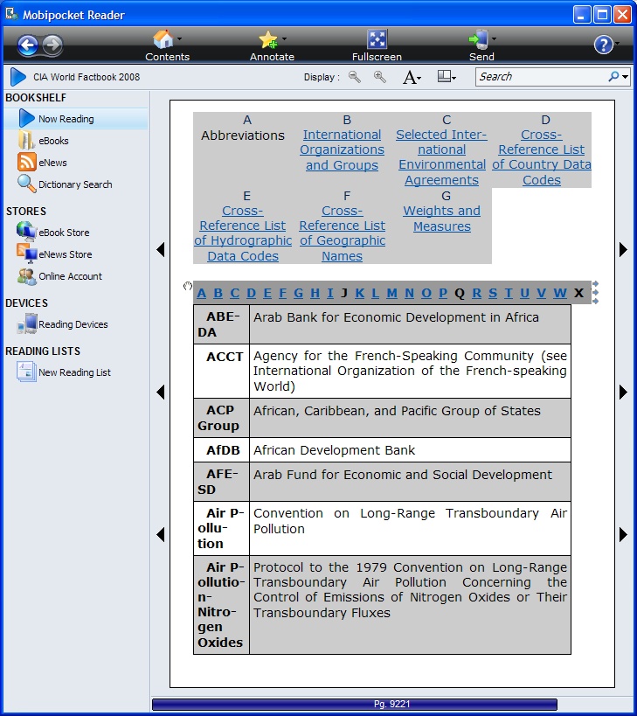Jump to letter K in index
The height and width of the screenshot is (716, 637).
[359, 293]
